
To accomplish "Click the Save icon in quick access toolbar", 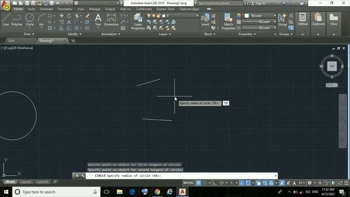I will pos(27,3).
